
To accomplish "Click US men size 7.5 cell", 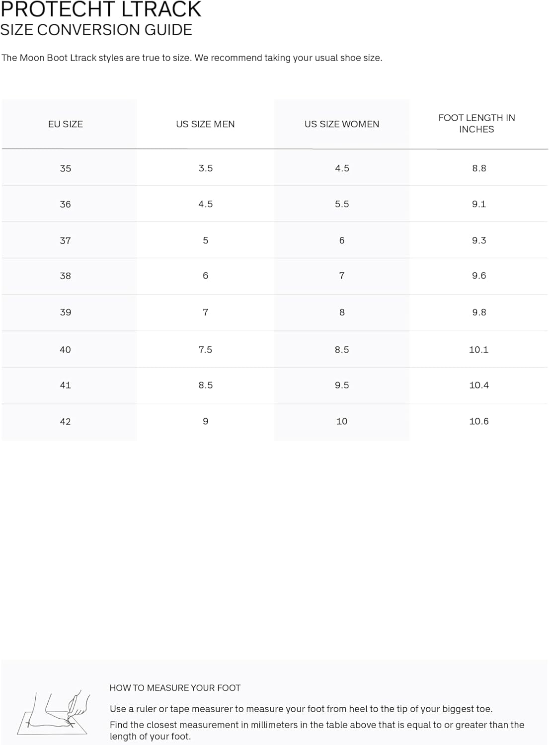I will coord(205,350).
